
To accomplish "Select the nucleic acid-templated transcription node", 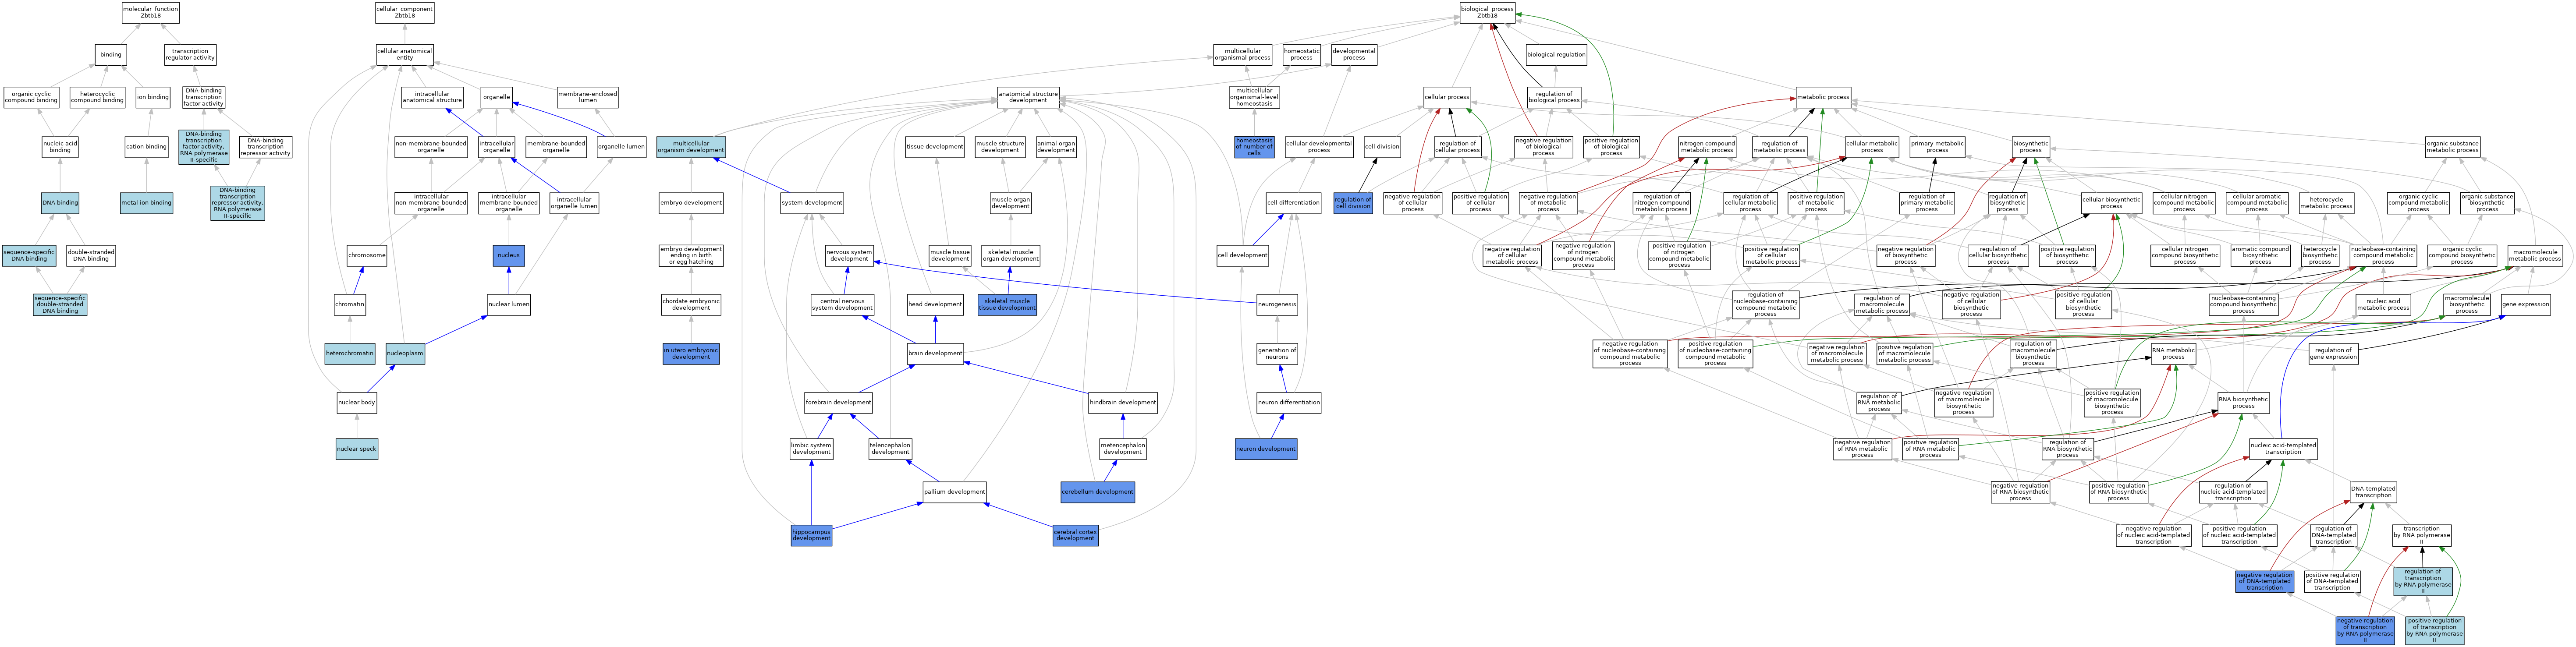I will click(2283, 449).
